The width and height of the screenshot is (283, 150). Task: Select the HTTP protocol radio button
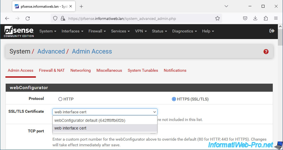click(60, 99)
